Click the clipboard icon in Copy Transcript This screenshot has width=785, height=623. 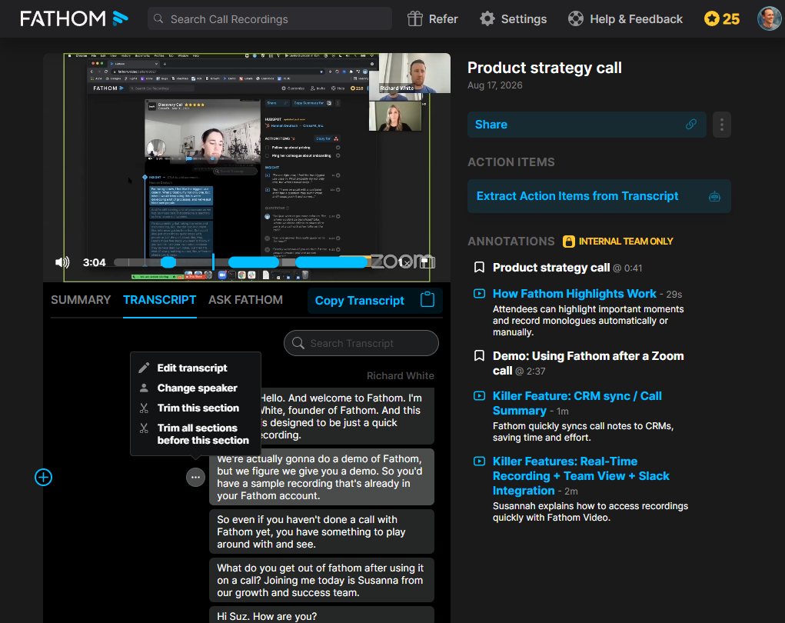pyautogui.click(x=427, y=300)
